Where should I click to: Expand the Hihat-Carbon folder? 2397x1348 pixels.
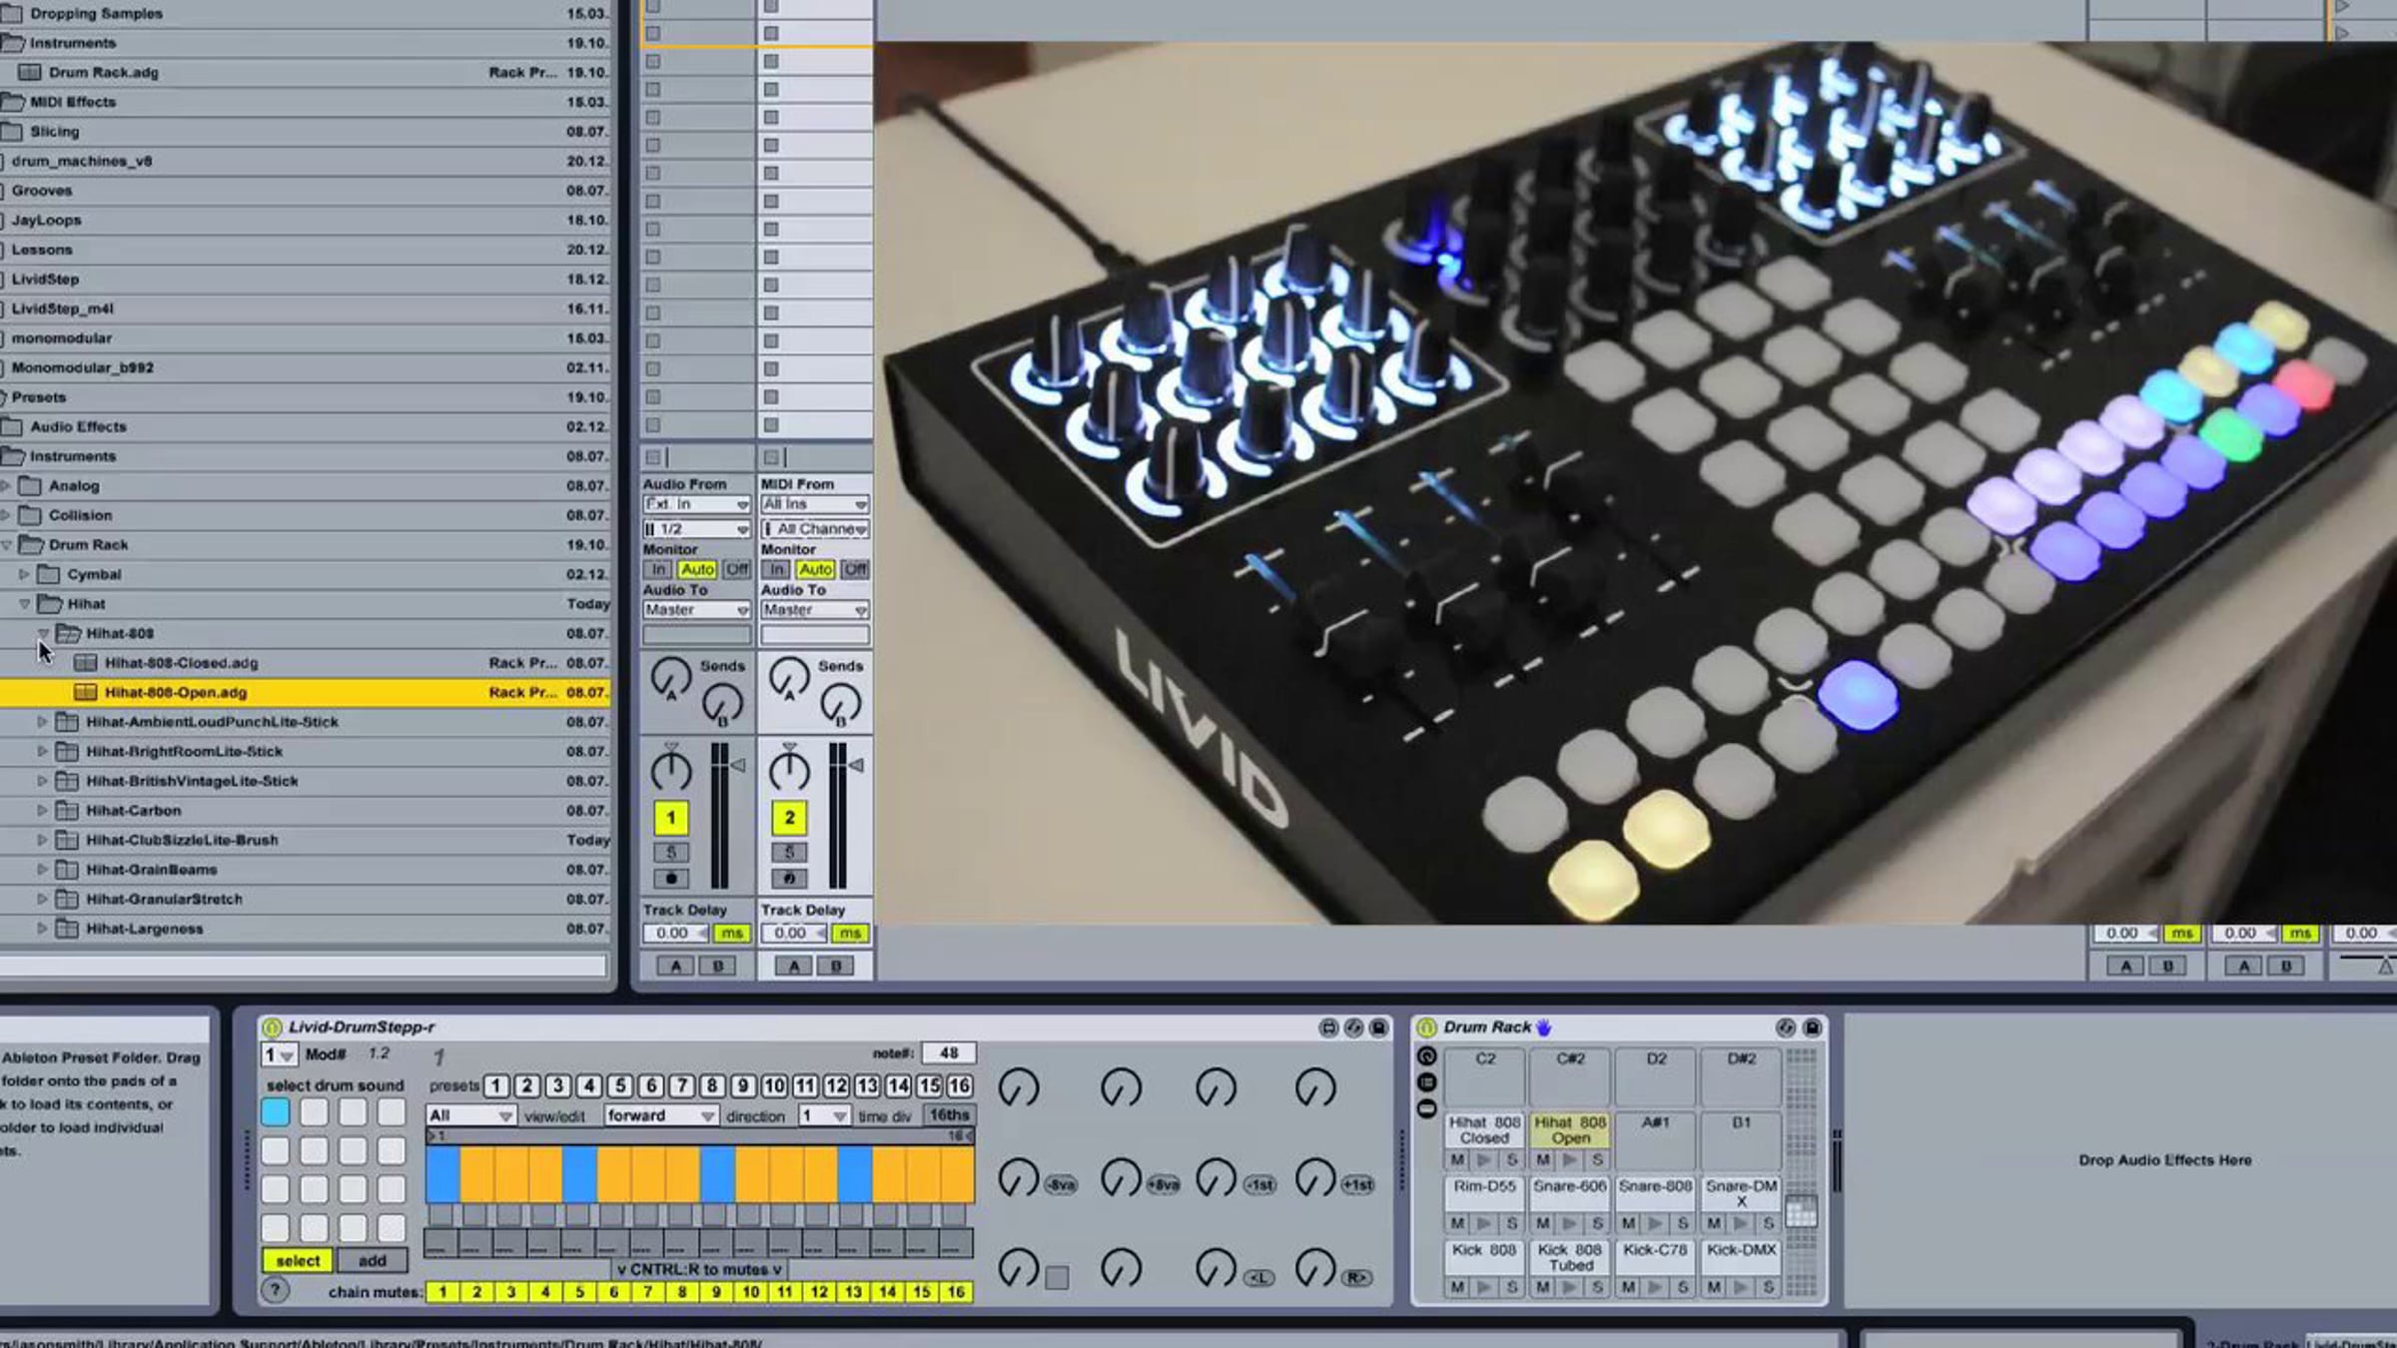point(42,811)
